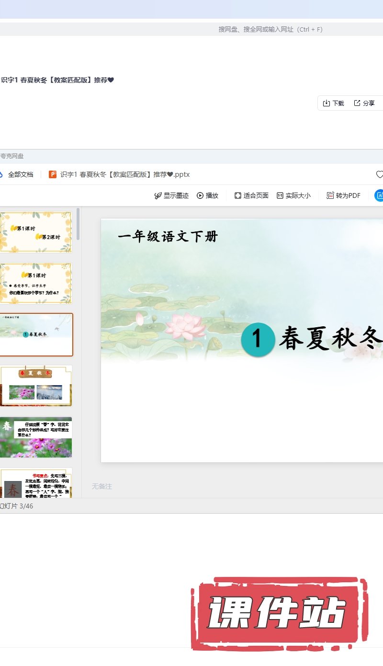The height and width of the screenshot is (666, 383).
Task: Click the heart favorite icon
Action: (379, 174)
